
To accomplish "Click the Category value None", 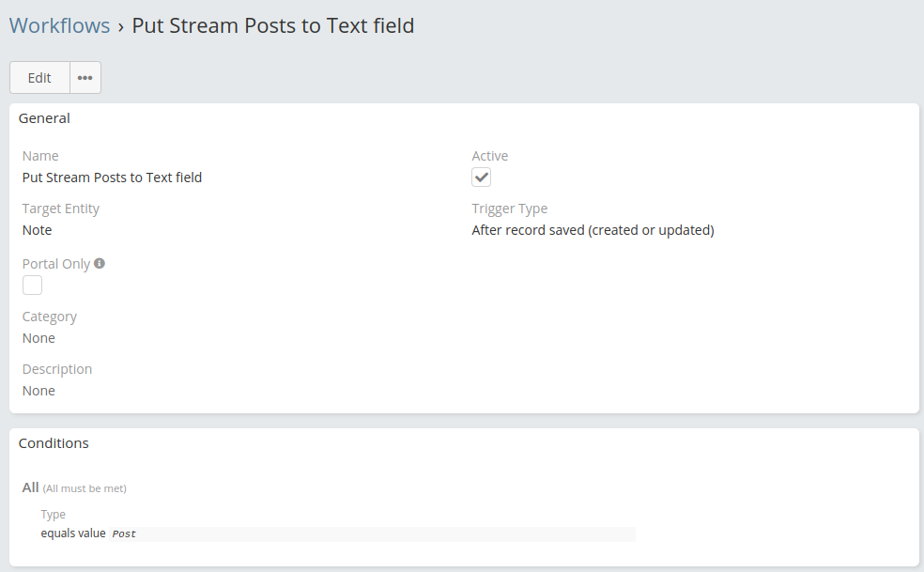I will tap(38, 338).
